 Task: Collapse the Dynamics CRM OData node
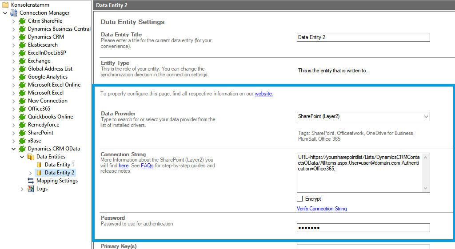click(x=13, y=149)
